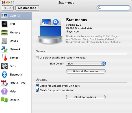
Task: Open the Intel CPU icon in sidebar
Action: (x=4, y=24)
